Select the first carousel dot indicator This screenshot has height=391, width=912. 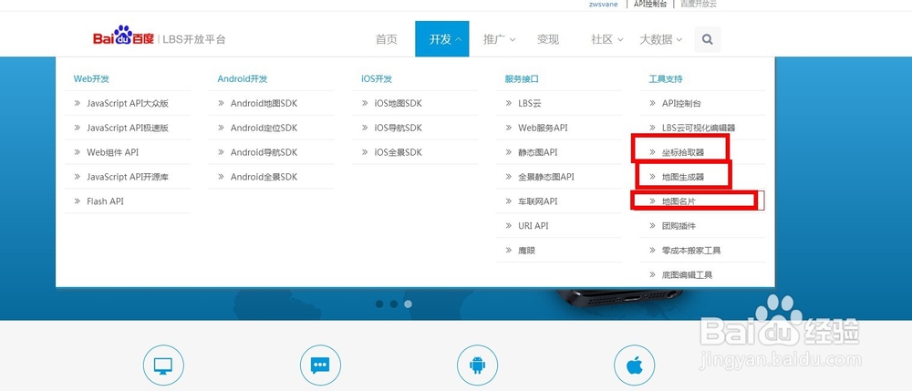point(379,304)
